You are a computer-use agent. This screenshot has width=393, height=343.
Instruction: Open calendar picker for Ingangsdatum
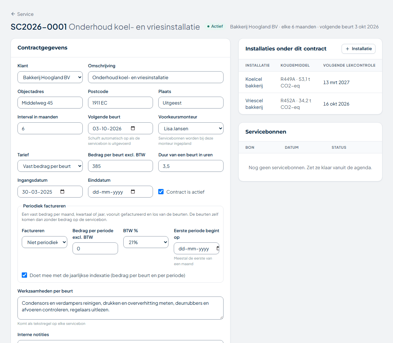tap(62, 192)
